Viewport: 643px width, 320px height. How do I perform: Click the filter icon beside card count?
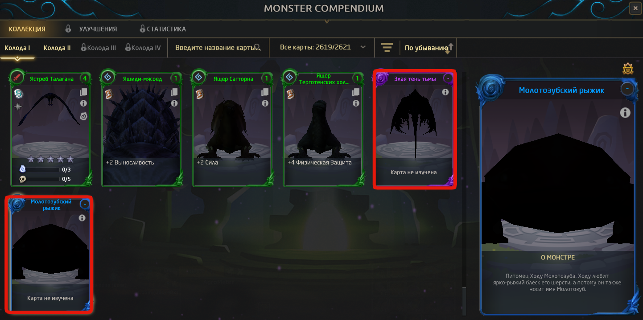click(387, 47)
